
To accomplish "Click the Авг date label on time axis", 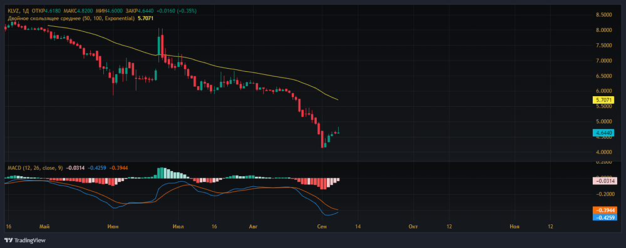I will (253, 227).
